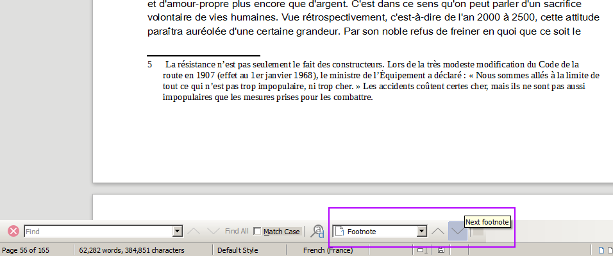Screen dimensions: 613x256
Task: Click the body line starting 'paraîtra auréolée'
Action: coord(364,31)
